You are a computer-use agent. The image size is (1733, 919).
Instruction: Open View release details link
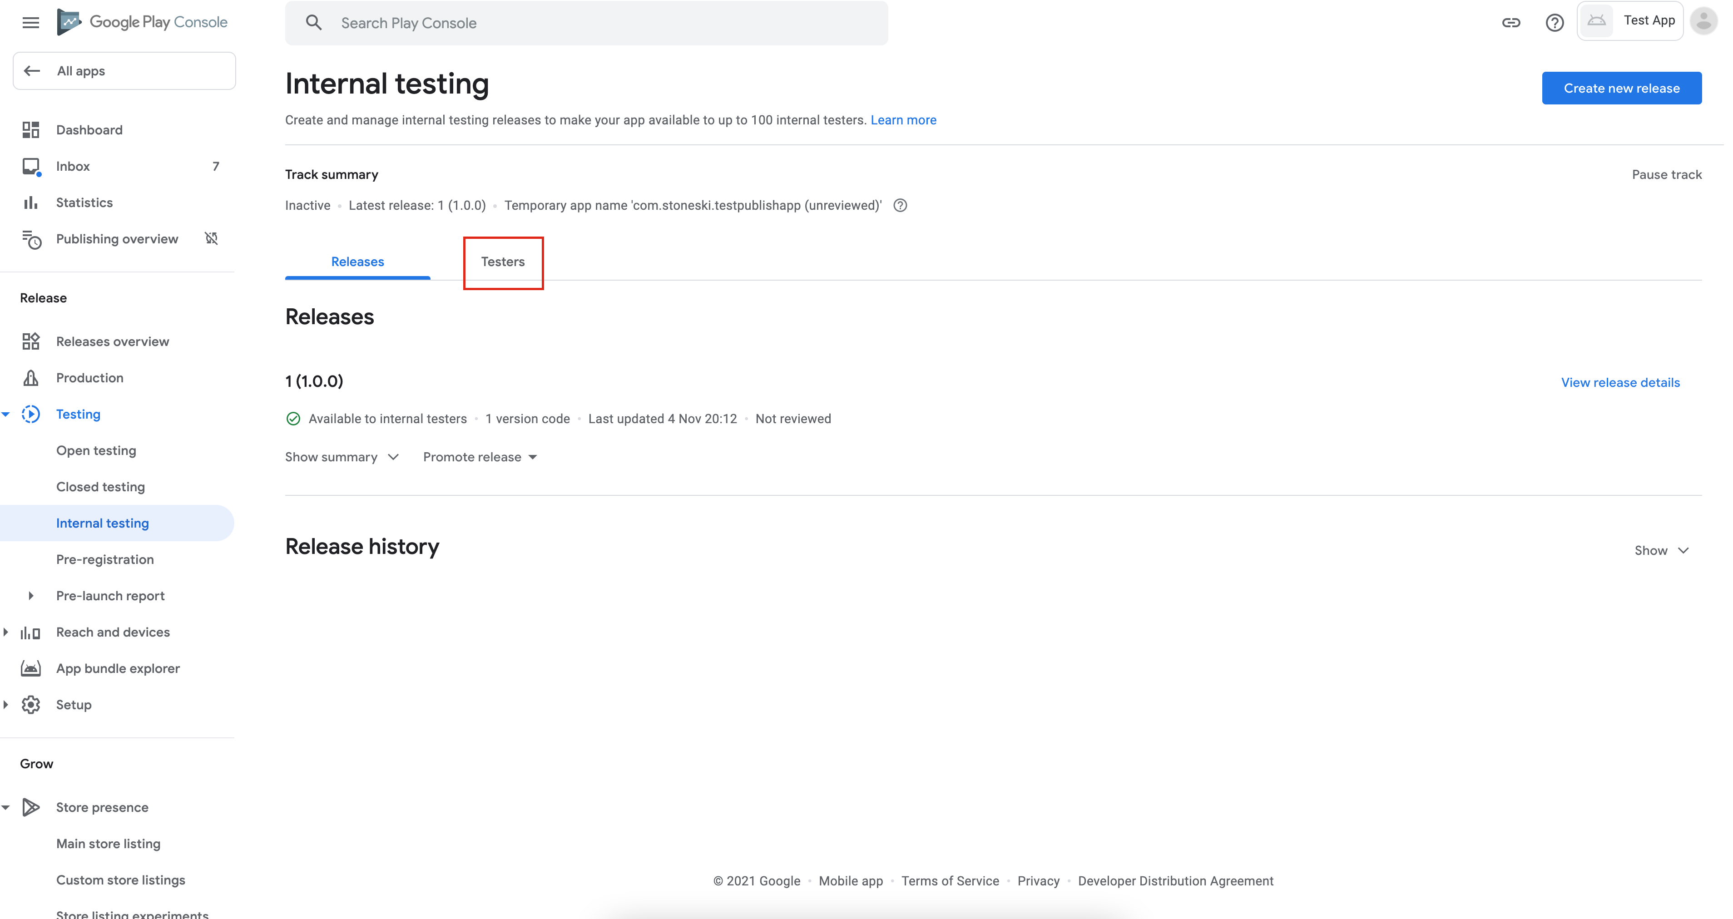tap(1620, 382)
